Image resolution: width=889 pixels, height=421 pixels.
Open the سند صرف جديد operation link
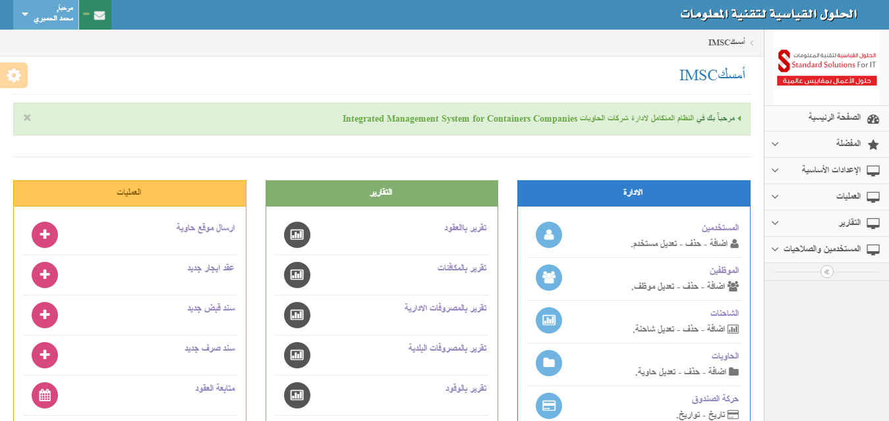210,348
